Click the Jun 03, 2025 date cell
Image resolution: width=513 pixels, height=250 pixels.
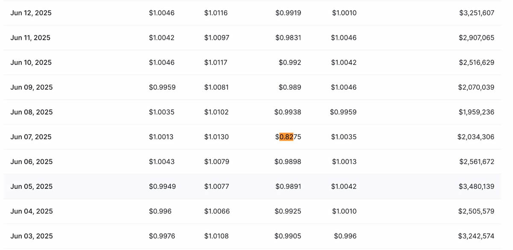click(x=31, y=236)
